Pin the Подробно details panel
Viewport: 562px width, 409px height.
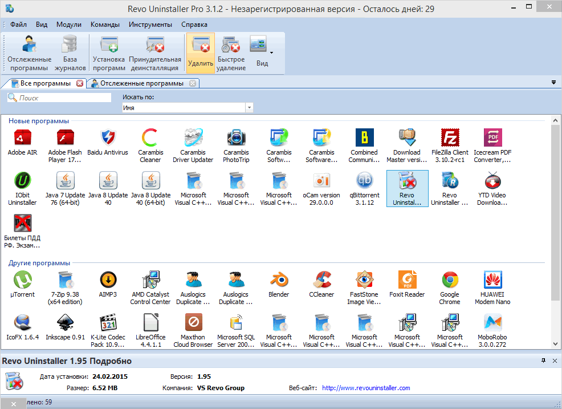click(x=543, y=361)
